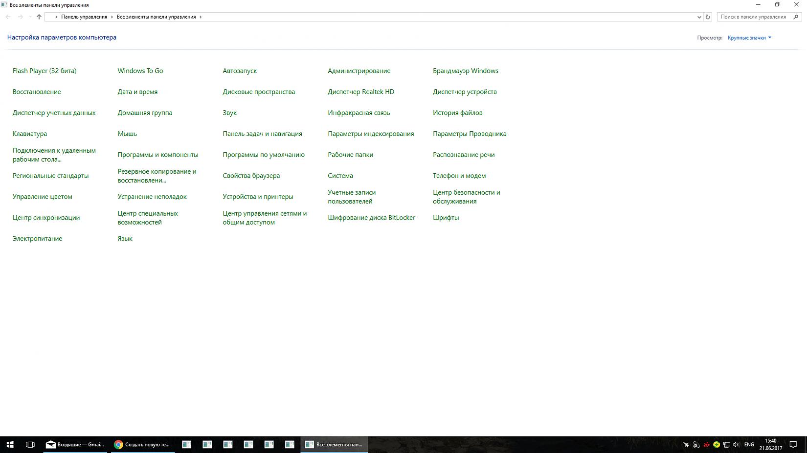
Task: Open История файлов
Action: (458, 113)
